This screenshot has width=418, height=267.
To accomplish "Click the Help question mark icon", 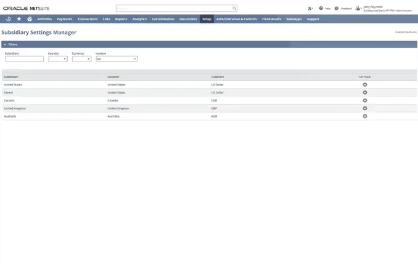I will (x=321, y=9).
